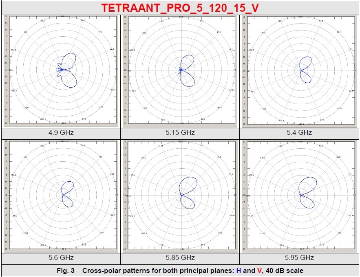The image size is (360, 277).
Task: Click the "4.9 GHz" frequency label
Action: (60, 133)
